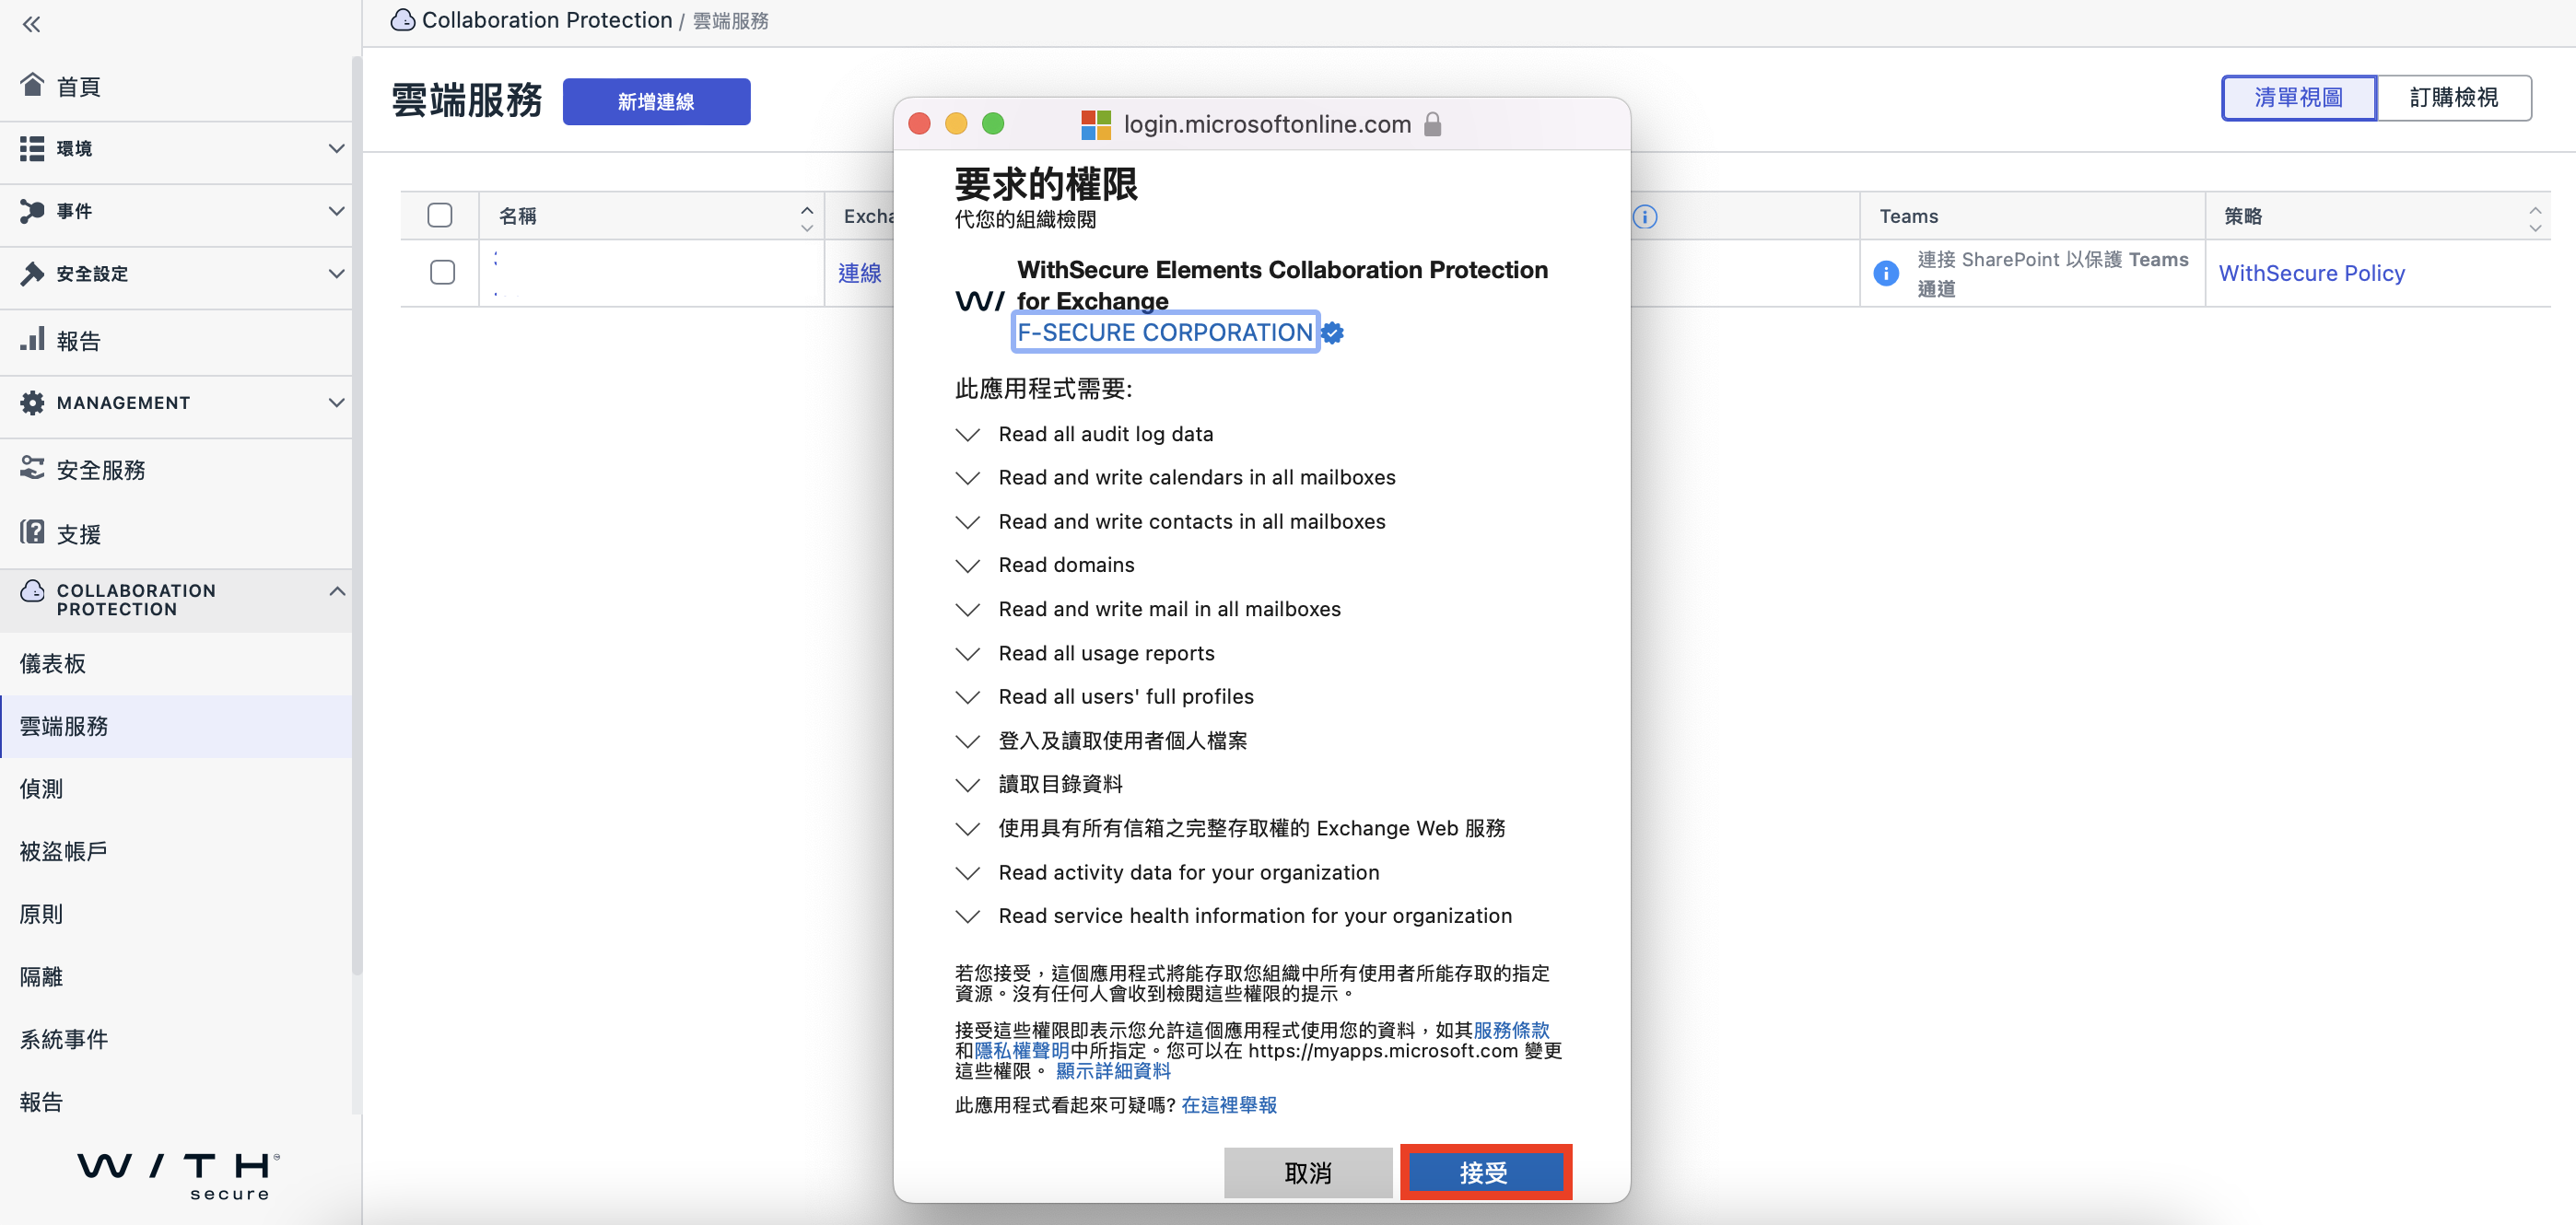Expand 'Read and write contacts in all mailboxes'

pos(967,522)
